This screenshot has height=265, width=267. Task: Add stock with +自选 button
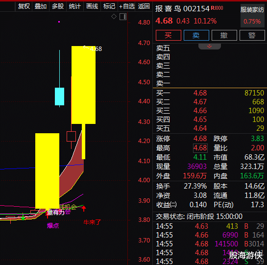point(127,6)
